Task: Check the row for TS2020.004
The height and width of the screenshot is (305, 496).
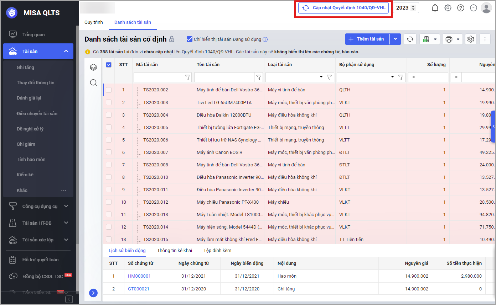Action: pyautogui.click(x=109, y=115)
